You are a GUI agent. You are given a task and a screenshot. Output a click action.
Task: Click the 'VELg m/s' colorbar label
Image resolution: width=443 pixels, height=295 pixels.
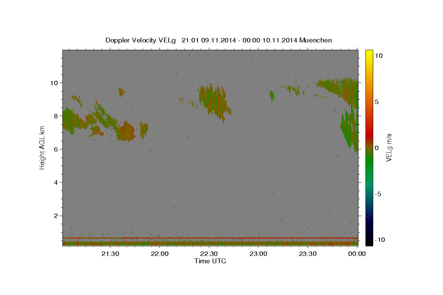(x=389, y=147)
